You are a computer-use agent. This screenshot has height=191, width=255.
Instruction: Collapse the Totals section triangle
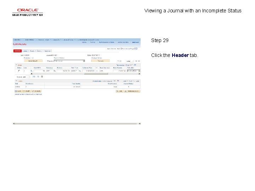pos(16,81)
